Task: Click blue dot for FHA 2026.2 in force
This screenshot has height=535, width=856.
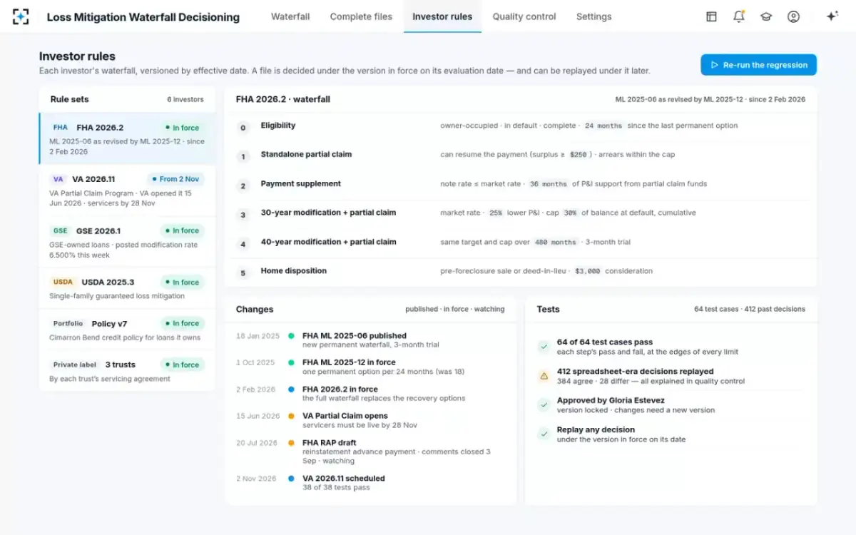Action: pyautogui.click(x=291, y=389)
